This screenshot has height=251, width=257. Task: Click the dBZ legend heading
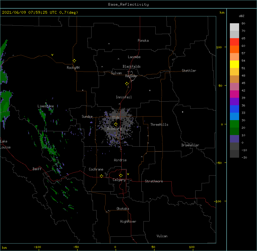point(241,16)
